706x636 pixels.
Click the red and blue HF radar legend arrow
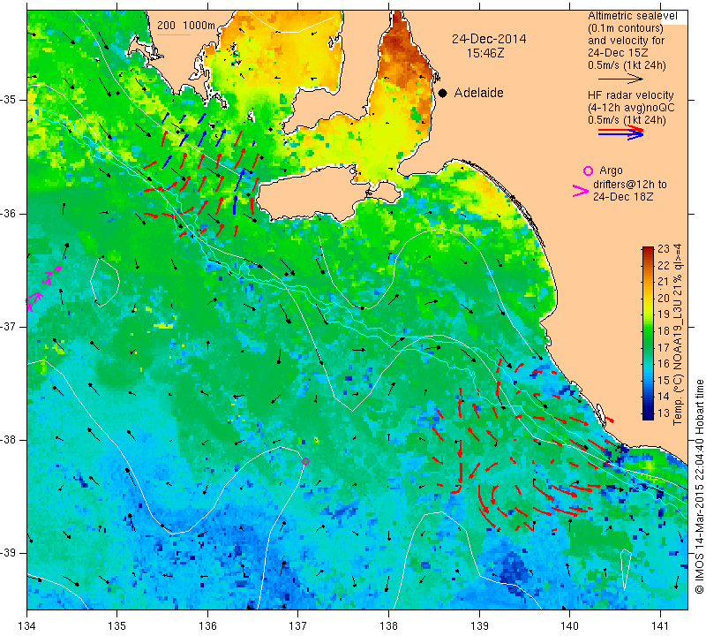point(621,132)
